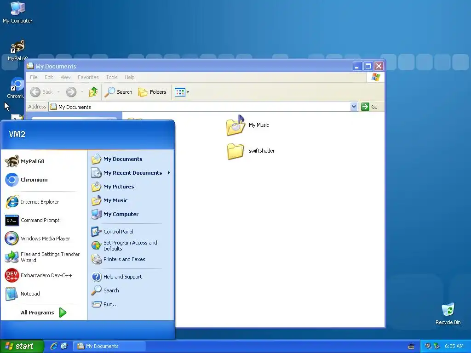Launch Embarcadero Dev-C++

[44, 275]
